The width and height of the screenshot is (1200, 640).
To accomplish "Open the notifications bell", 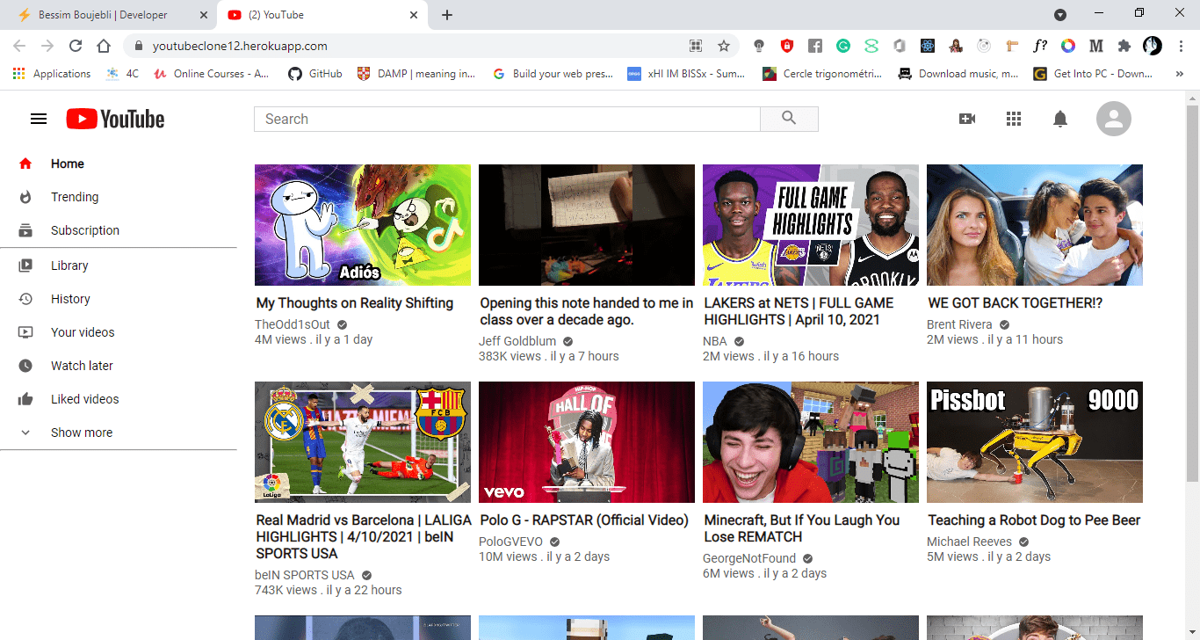I will 1060,119.
